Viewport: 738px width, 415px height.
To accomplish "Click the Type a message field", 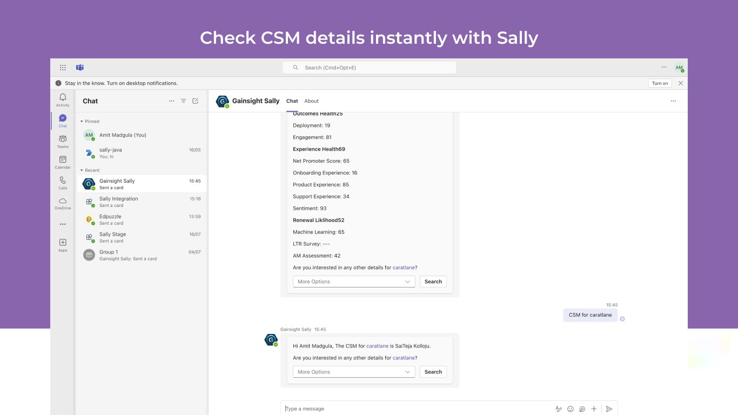I will click(x=416, y=409).
